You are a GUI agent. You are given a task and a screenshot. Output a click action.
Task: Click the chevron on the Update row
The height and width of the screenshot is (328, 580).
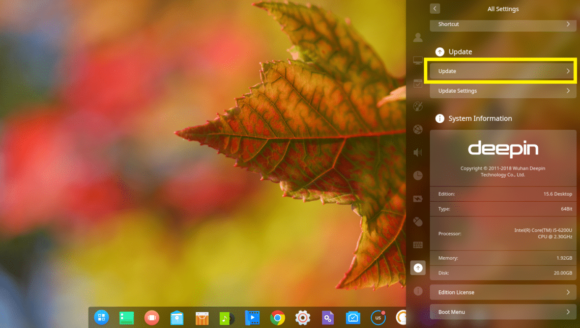pyautogui.click(x=568, y=71)
